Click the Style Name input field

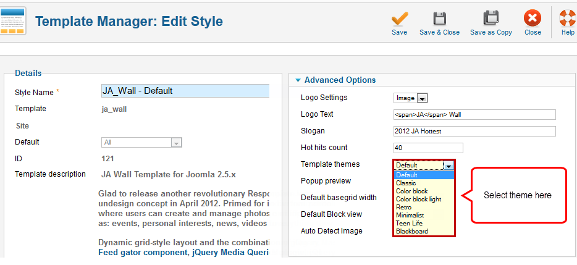(185, 91)
